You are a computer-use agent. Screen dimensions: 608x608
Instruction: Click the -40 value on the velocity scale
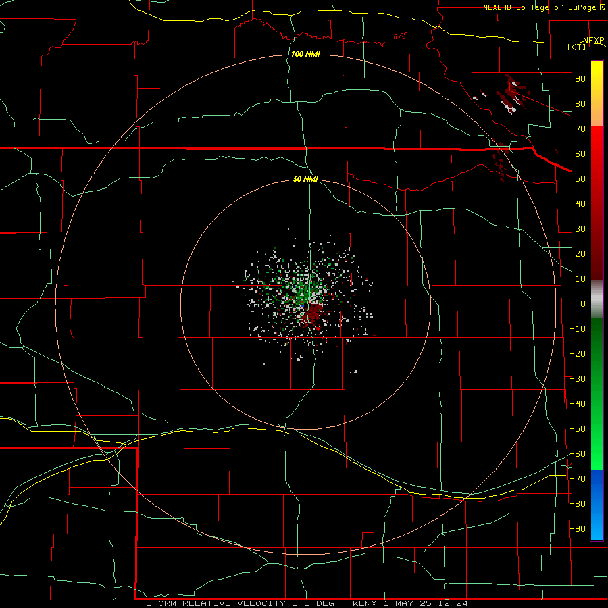(578, 404)
